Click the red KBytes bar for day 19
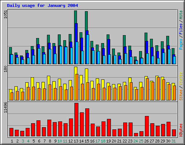The width and height of the screenshot is (185, 145). 109,128
